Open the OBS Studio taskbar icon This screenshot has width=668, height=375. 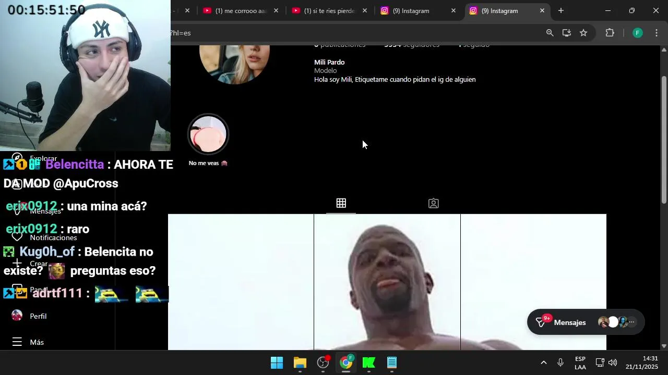point(323,362)
